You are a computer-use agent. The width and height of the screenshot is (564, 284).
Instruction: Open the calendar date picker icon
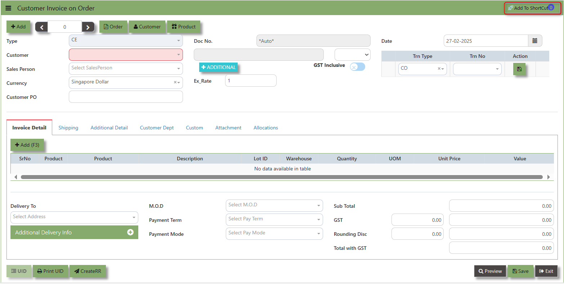tap(535, 41)
